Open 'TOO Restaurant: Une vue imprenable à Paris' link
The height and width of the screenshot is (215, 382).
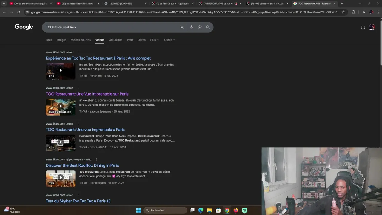coord(85,130)
